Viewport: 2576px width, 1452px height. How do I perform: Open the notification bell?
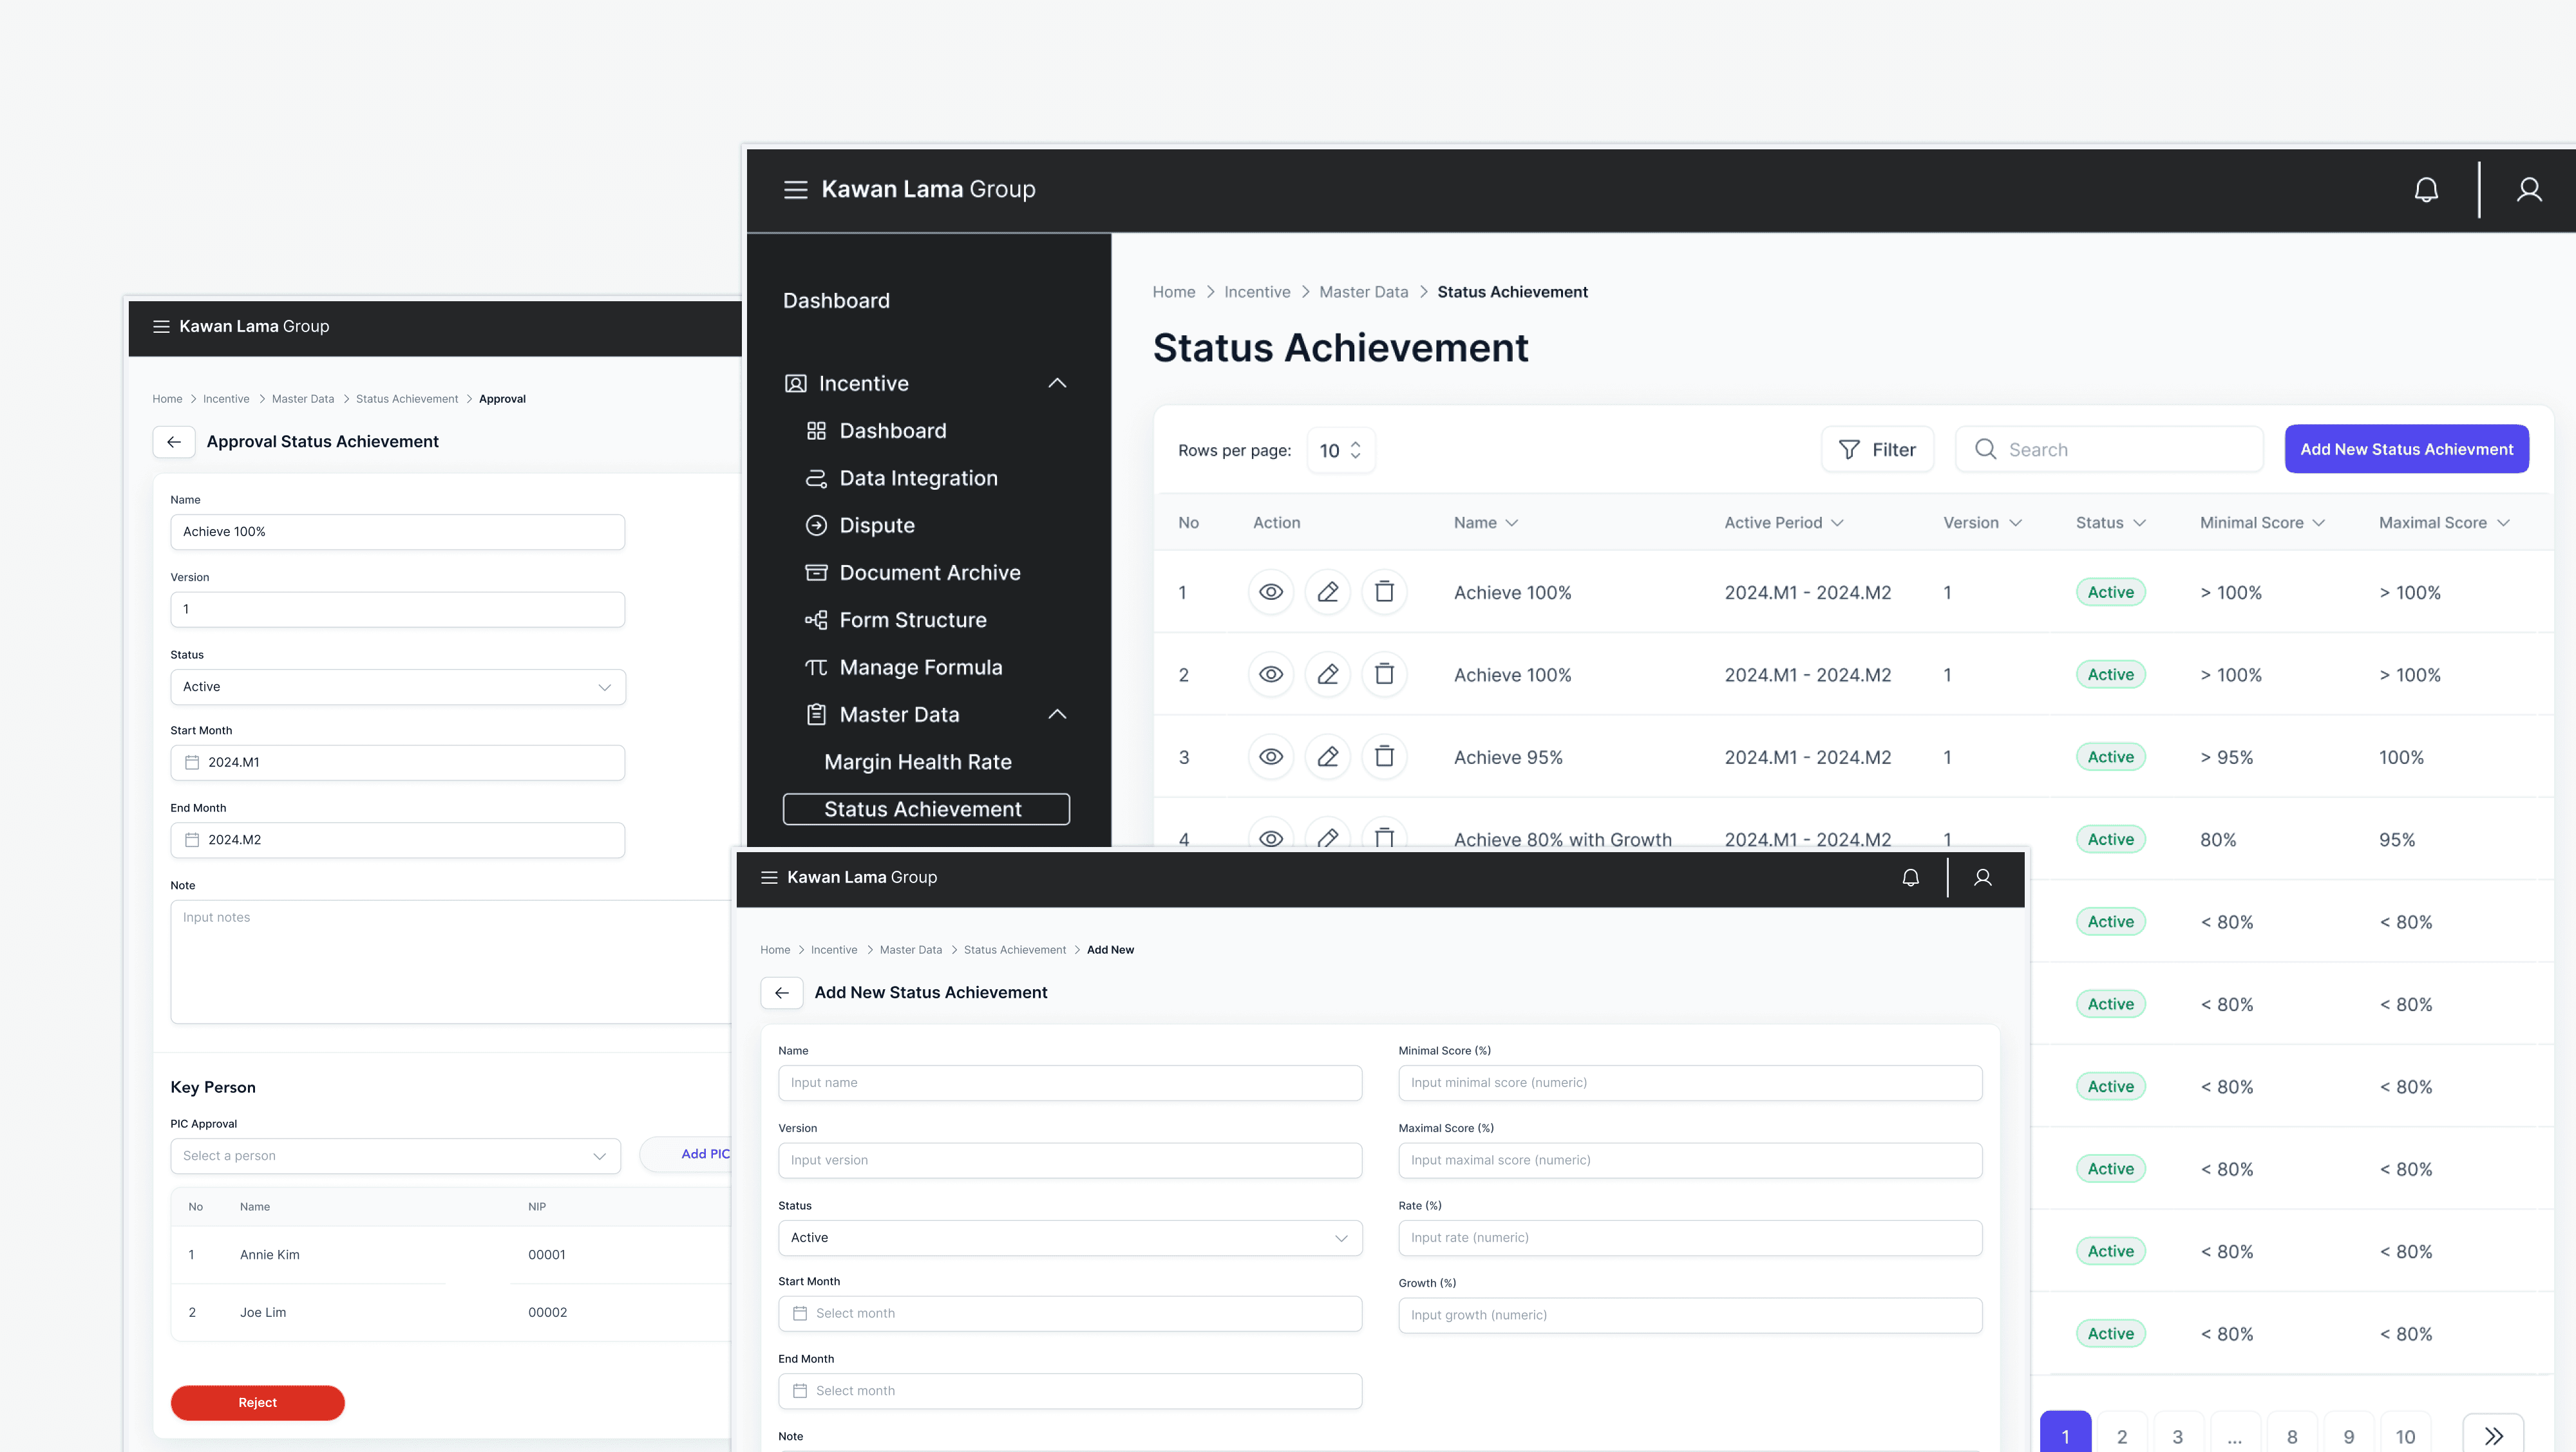click(2426, 189)
